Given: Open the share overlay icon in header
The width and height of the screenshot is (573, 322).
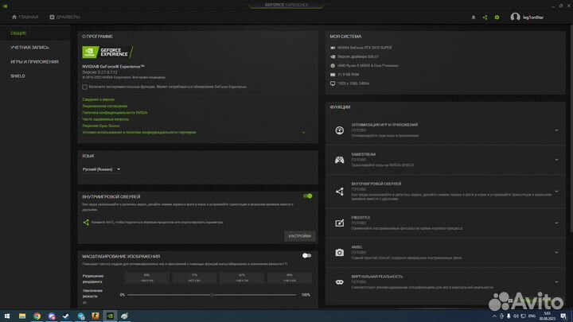Looking at the screenshot, I should [485, 17].
